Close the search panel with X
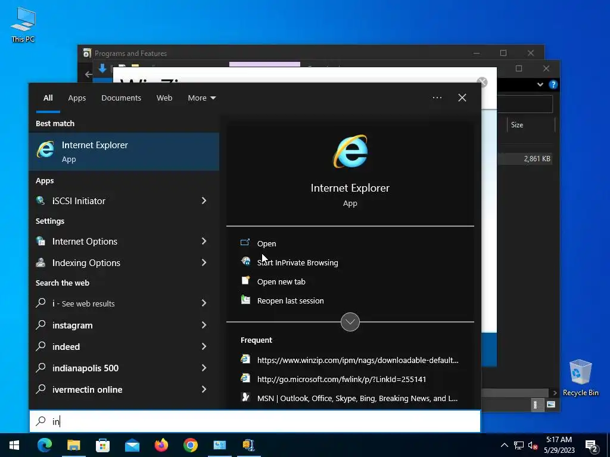Viewport: 610px width, 457px height. [x=462, y=98]
